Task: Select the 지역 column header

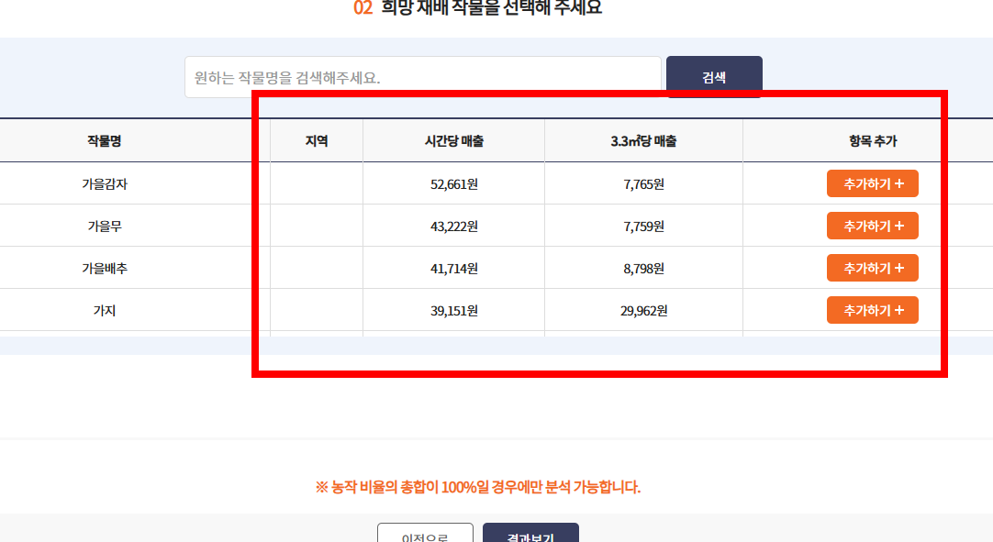Action: tap(316, 139)
